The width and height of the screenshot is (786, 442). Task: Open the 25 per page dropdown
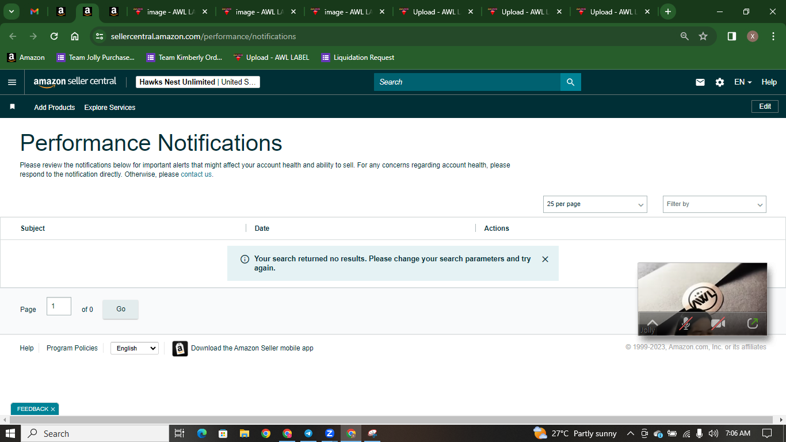[x=595, y=204]
